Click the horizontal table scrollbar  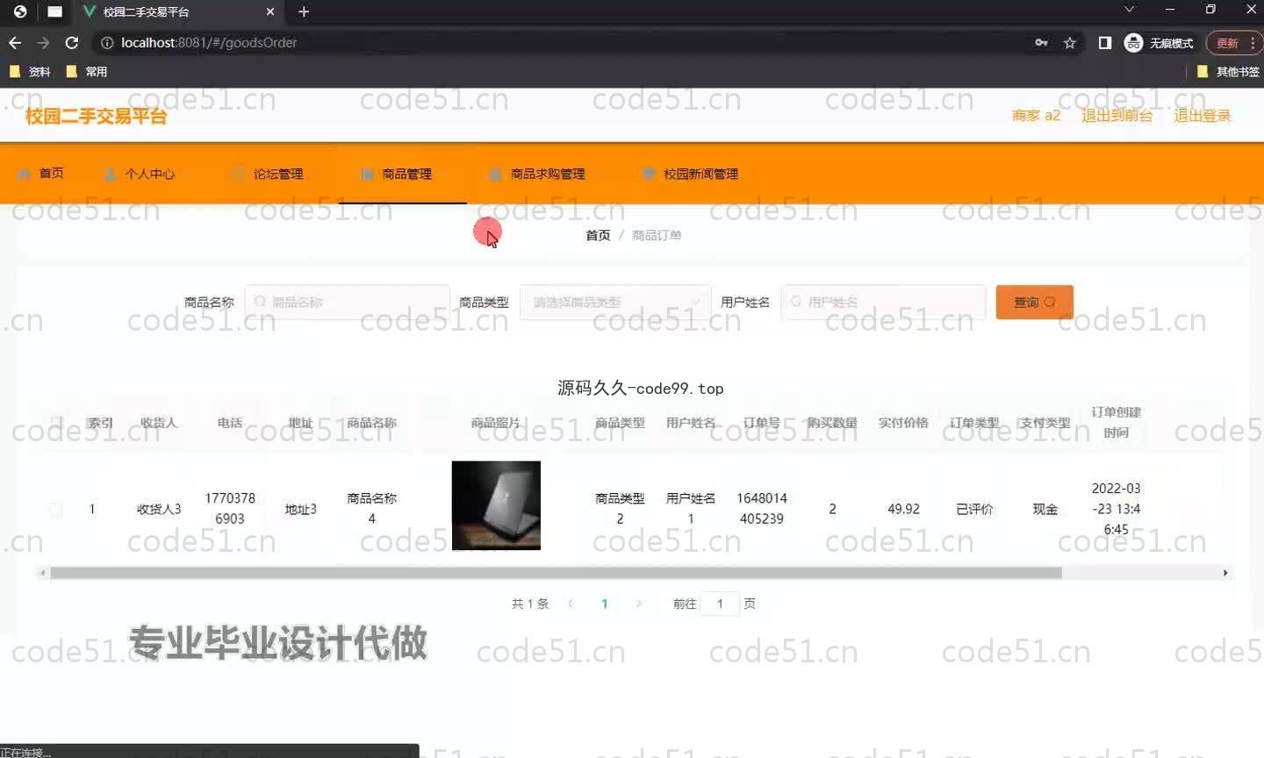pos(556,573)
